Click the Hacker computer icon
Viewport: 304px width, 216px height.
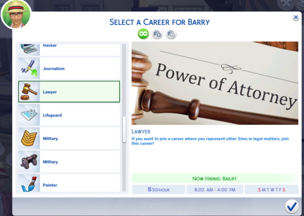pyautogui.click(x=29, y=49)
